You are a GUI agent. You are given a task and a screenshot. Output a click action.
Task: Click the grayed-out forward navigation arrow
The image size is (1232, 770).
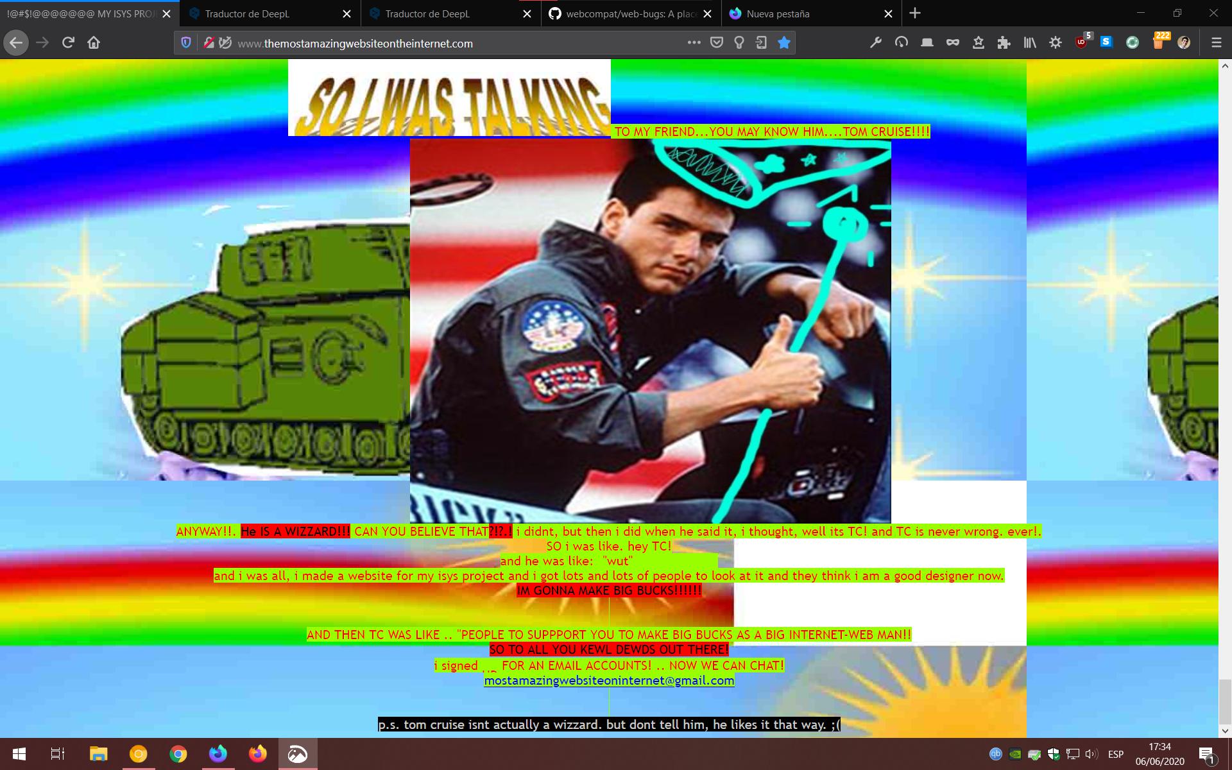click(42, 43)
